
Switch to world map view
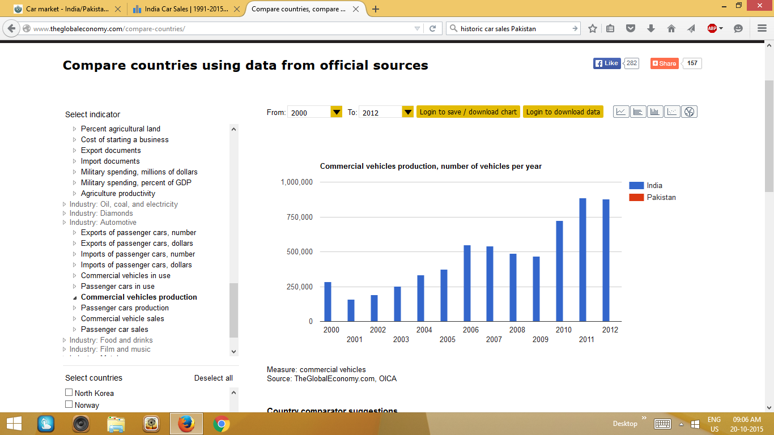click(x=689, y=112)
